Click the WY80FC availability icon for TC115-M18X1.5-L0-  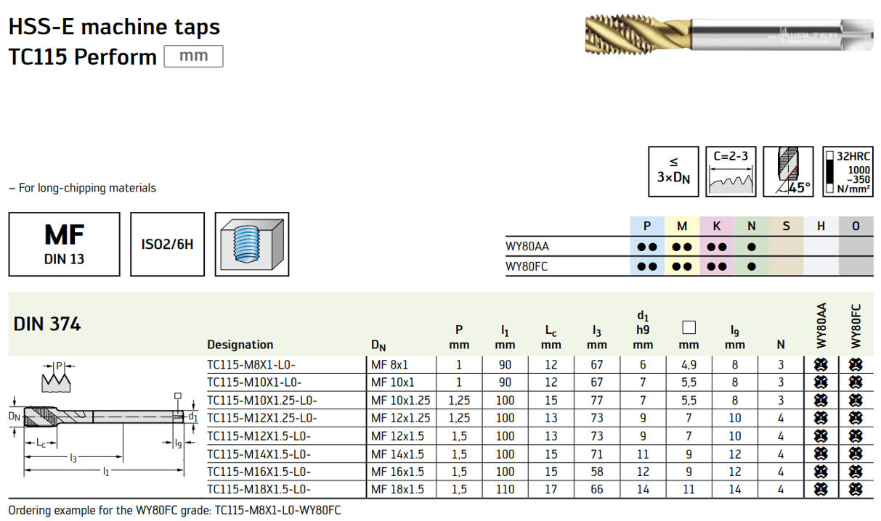856,490
